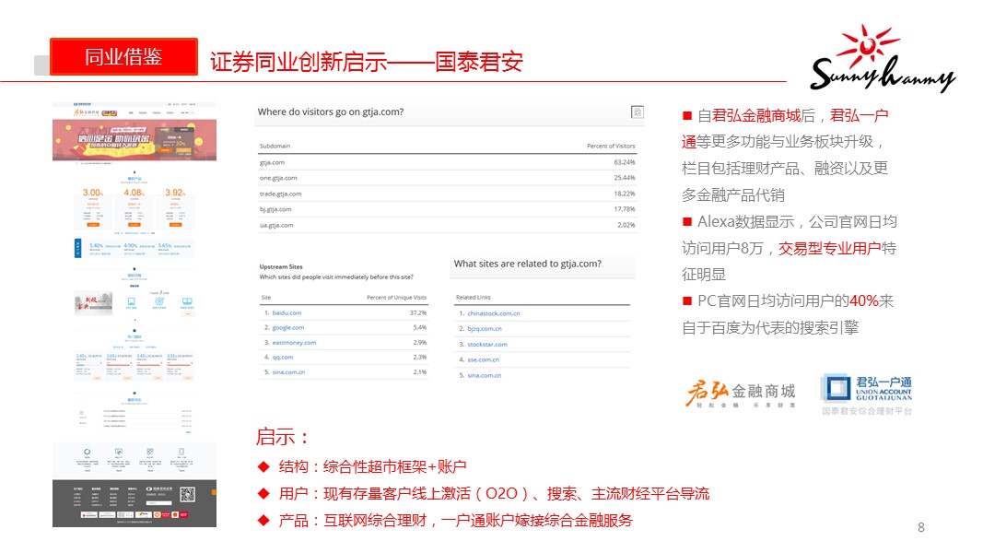The width and height of the screenshot is (983, 553).
Task: Click the 37.2% unique visits value
Action: tap(418, 312)
